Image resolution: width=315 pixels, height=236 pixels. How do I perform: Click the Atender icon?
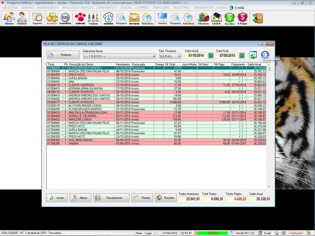(108, 18)
